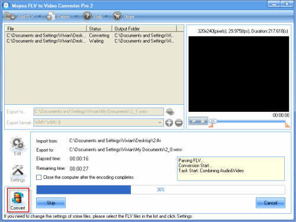Viewport: 296px width, 222px height.
Task: Click the File column header
Action: pyautogui.click(x=46, y=28)
